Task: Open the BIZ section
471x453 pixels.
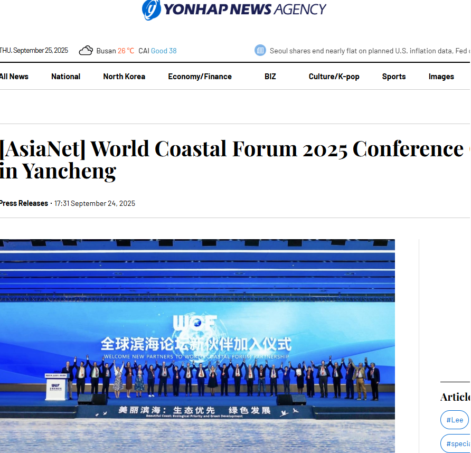Action: click(270, 77)
